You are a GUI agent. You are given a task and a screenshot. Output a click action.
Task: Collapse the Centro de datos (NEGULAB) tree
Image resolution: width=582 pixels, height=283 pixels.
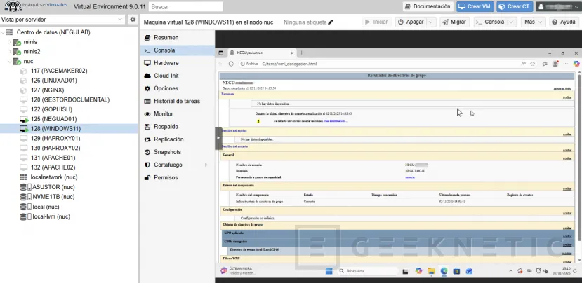tap(3, 32)
